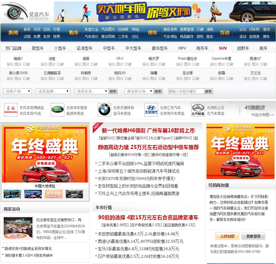Open 奥迪Q5最高优惠8.14万 market item
Screen dimensions: 276x264
[140, 241]
